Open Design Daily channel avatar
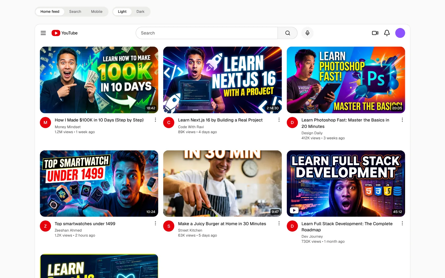The width and height of the screenshot is (445, 278). click(x=292, y=123)
